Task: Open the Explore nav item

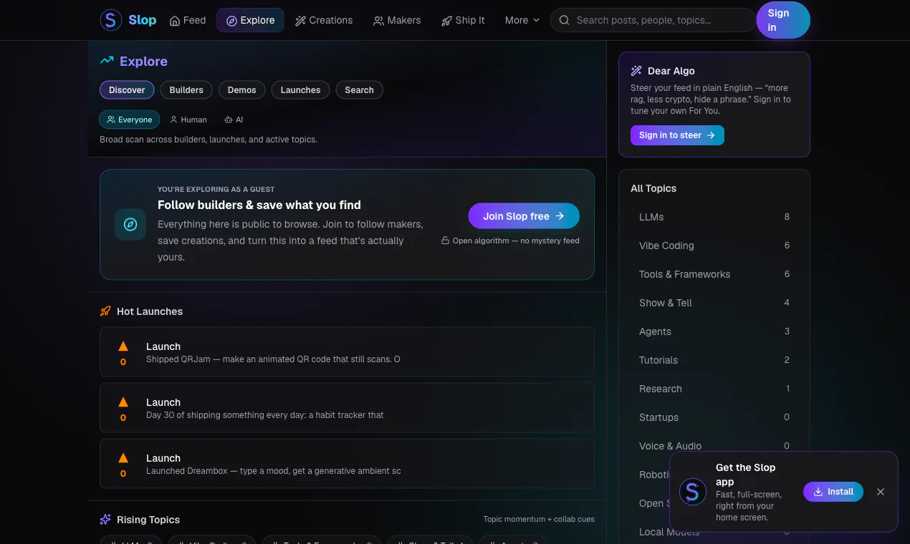Action: (251, 20)
